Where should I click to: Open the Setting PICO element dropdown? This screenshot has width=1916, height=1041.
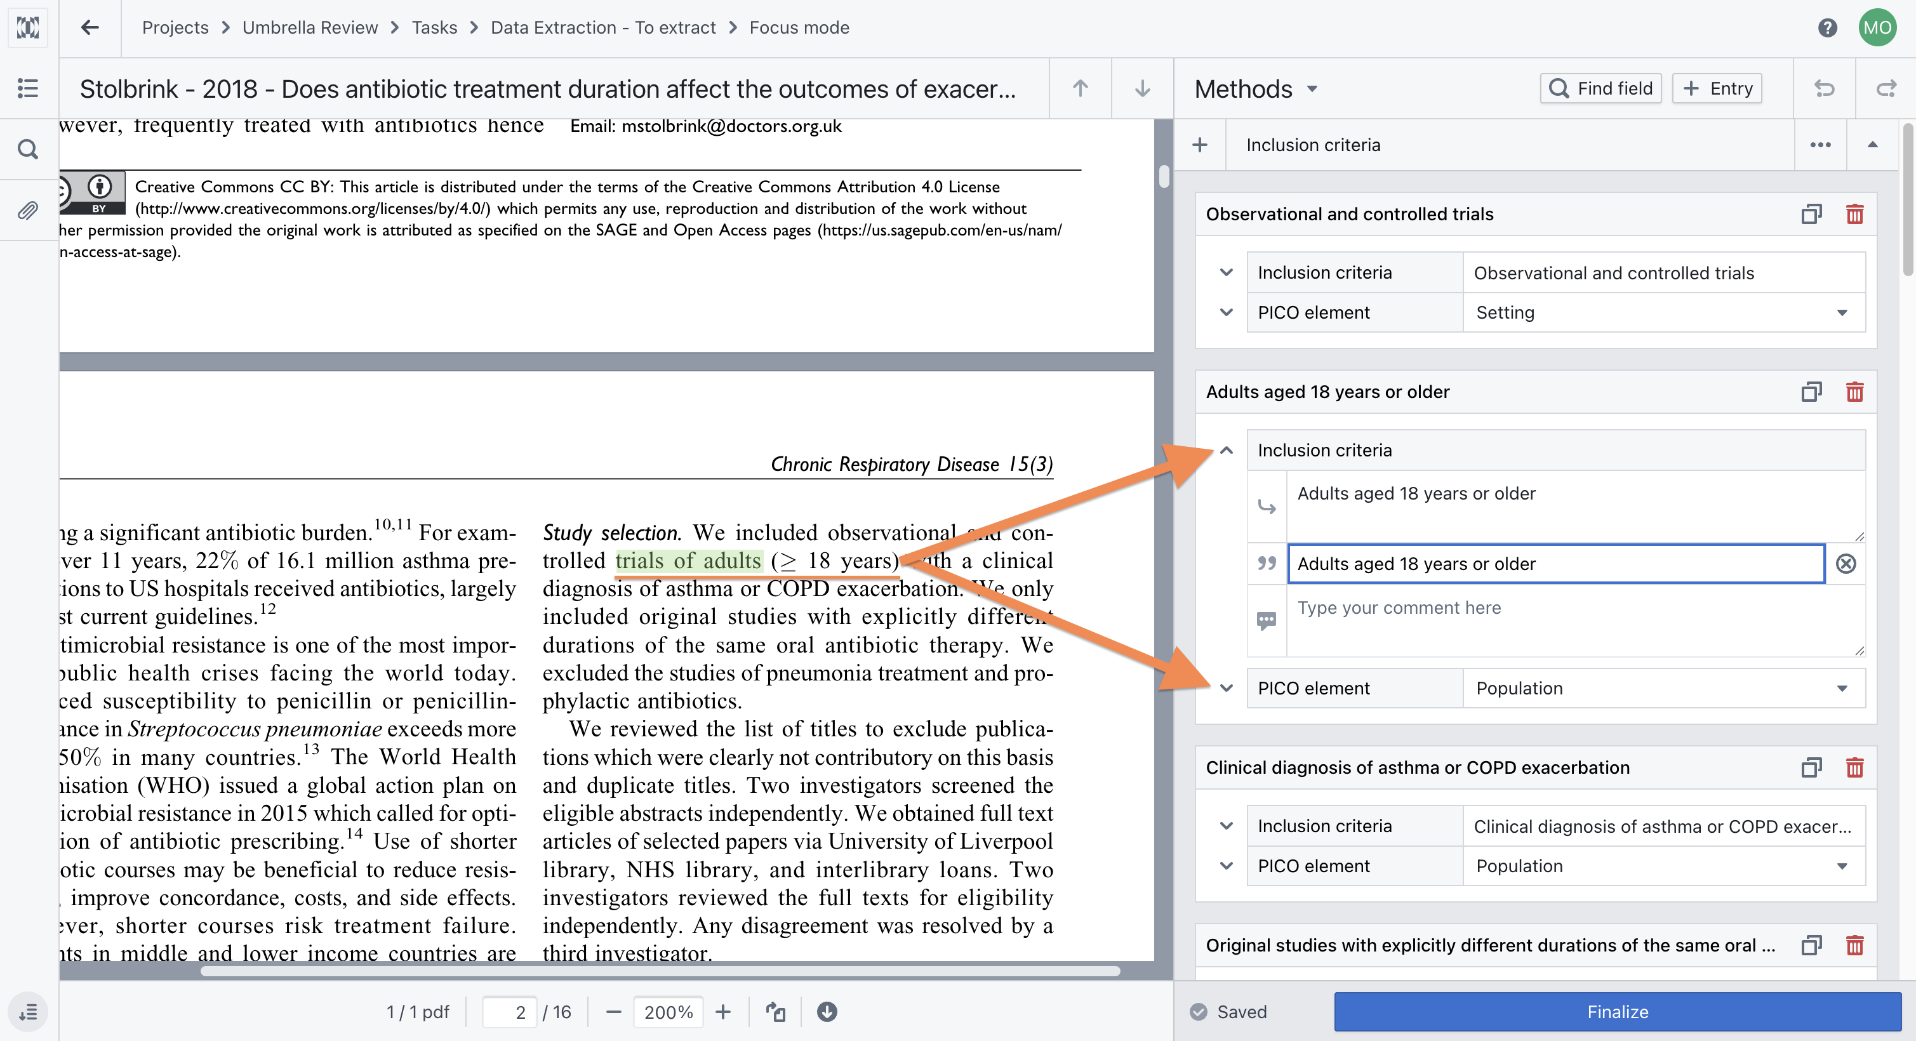pyautogui.click(x=1664, y=312)
